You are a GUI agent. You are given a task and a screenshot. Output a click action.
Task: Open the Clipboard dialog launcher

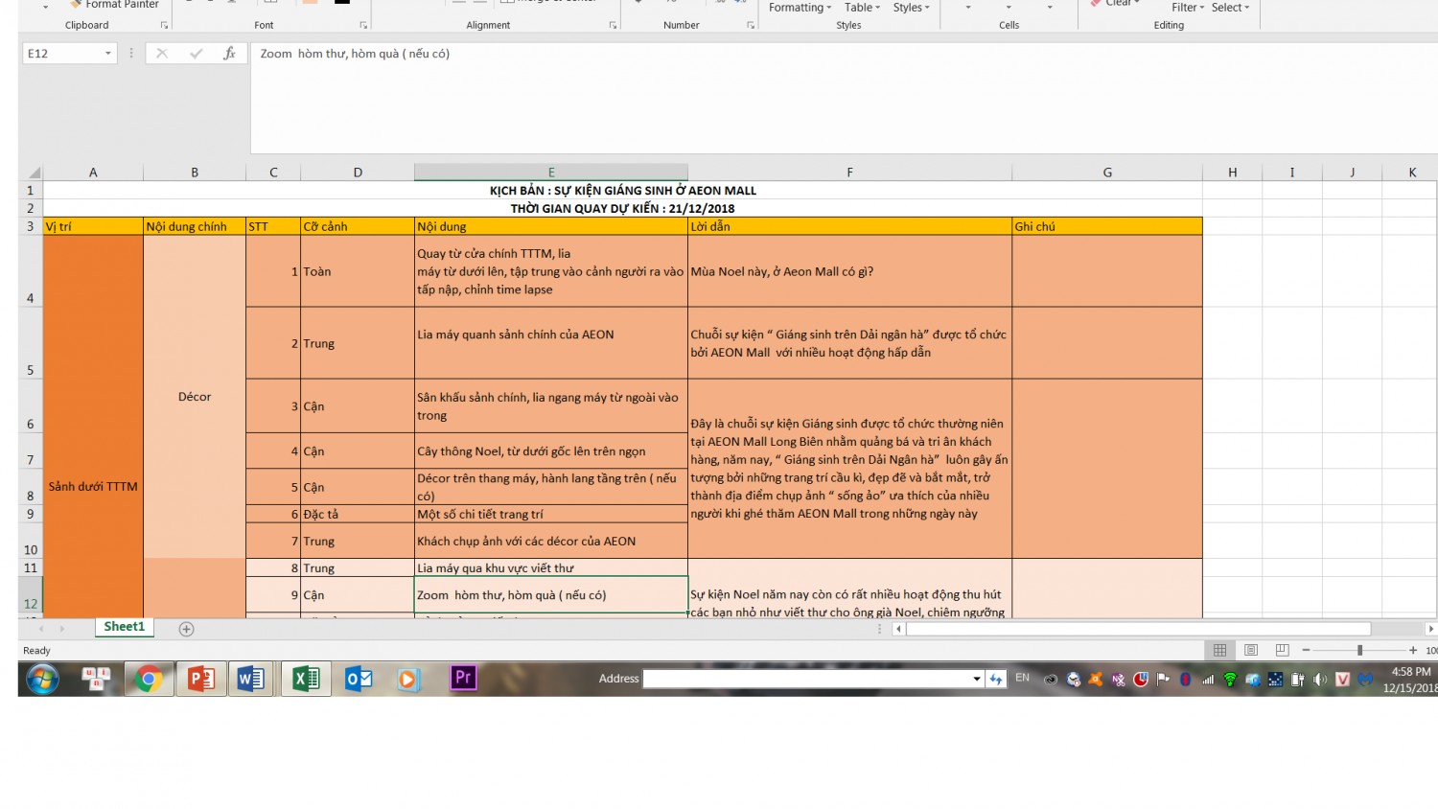tap(164, 25)
